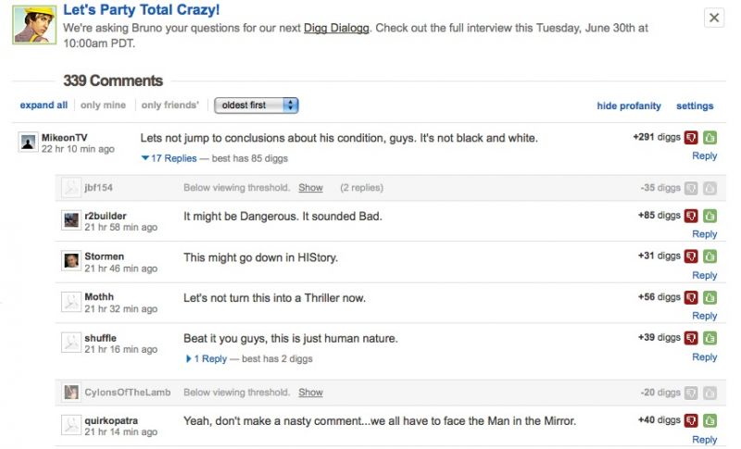Expand the 1 Reply under shuffle's comment
This screenshot has width=741, height=449.
tap(207, 359)
